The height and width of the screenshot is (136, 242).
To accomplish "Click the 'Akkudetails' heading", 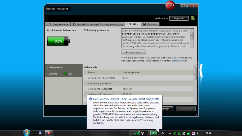I will pyautogui.click(x=91, y=67).
